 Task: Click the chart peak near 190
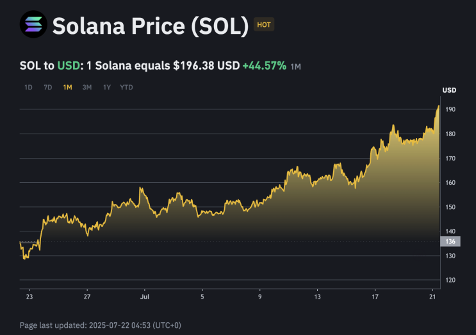pos(438,106)
